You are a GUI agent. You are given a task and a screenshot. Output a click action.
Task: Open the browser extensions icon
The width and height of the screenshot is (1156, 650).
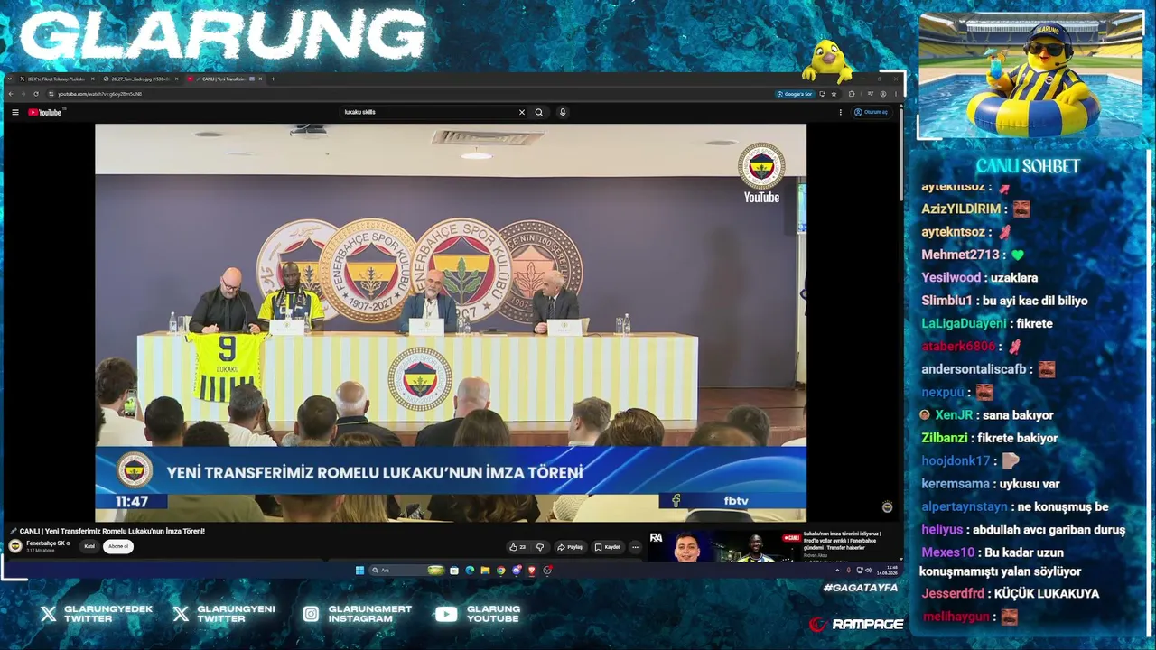pyautogui.click(x=852, y=94)
